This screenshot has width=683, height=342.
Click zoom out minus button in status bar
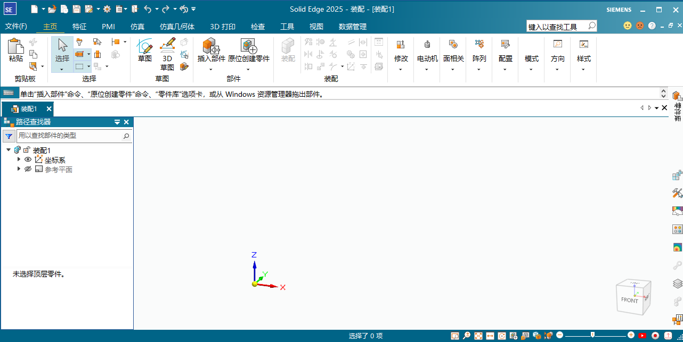coord(559,336)
